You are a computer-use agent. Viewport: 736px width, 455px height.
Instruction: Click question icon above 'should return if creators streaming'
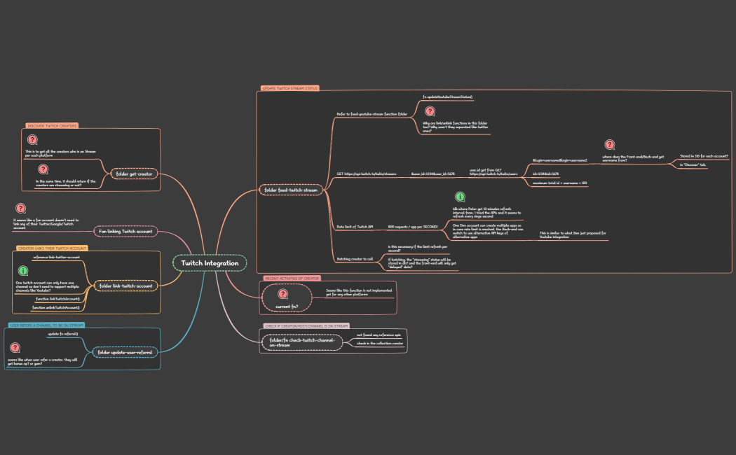(43, 169)
